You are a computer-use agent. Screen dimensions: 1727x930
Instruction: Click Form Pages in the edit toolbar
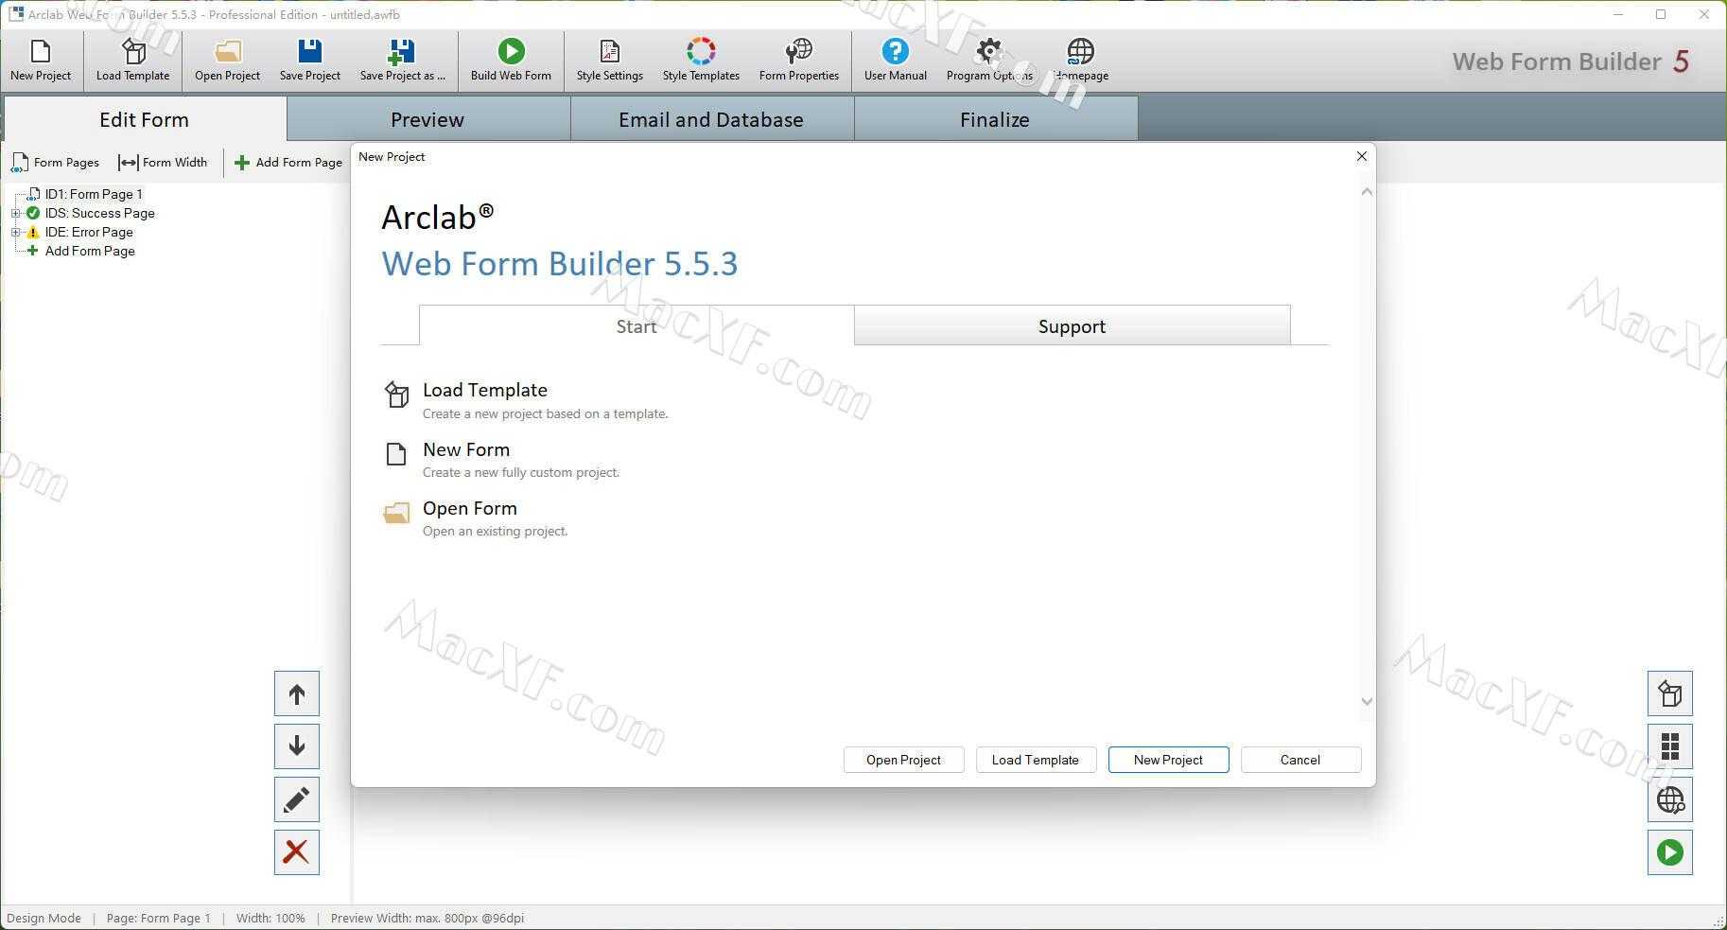pos(55,163)
